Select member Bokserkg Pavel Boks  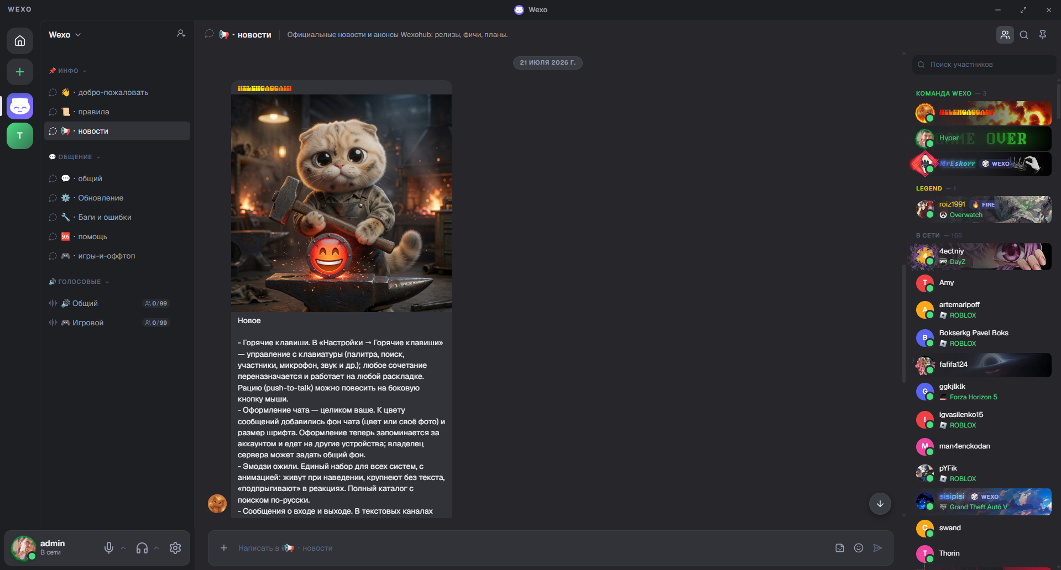pyautogui.click(x=982, y=338)
